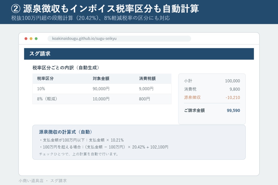
Task: Click the 9,800 consumption tax value
Action: (235, 89)
